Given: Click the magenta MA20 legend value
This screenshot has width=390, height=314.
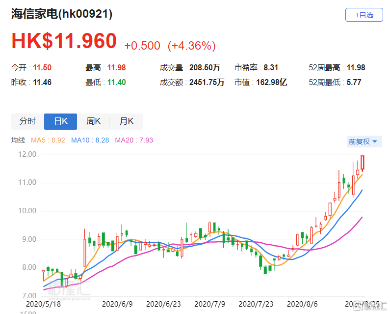Looking at the screenshot, I should (134, 141).
